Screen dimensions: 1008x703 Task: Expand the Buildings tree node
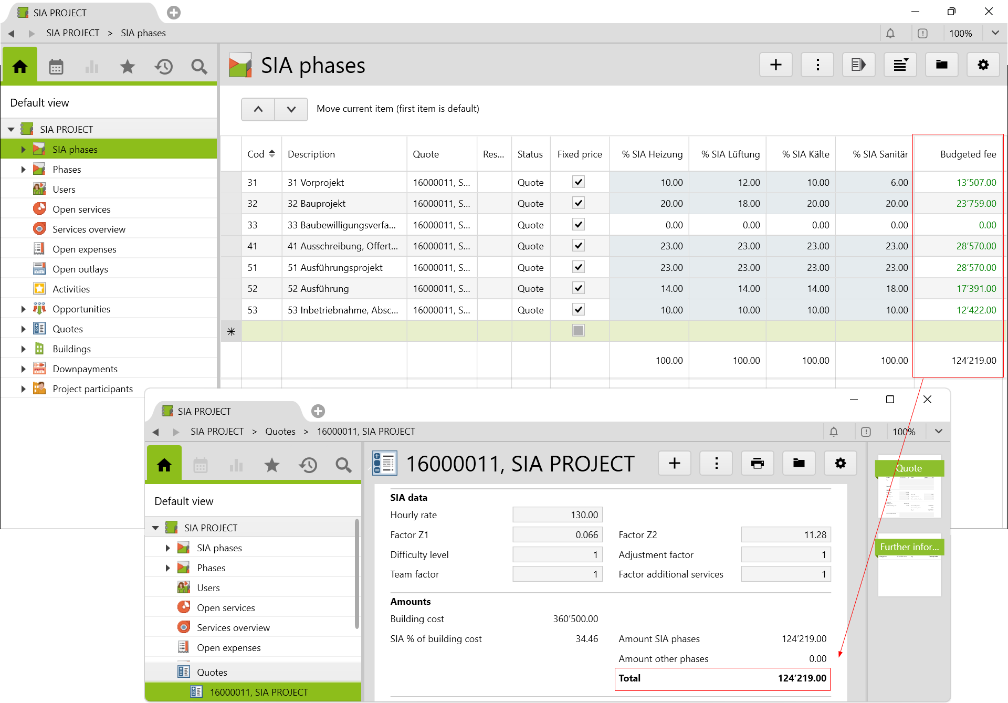click(x=23, y=349)
